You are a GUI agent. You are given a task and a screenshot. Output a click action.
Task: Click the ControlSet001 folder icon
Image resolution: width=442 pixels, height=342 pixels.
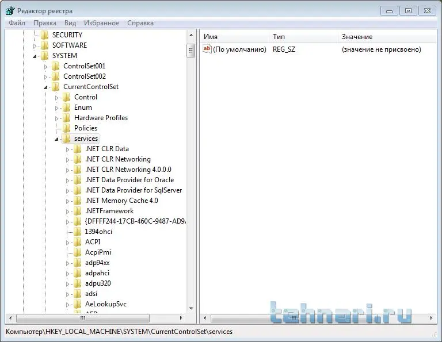coord(55,66)
